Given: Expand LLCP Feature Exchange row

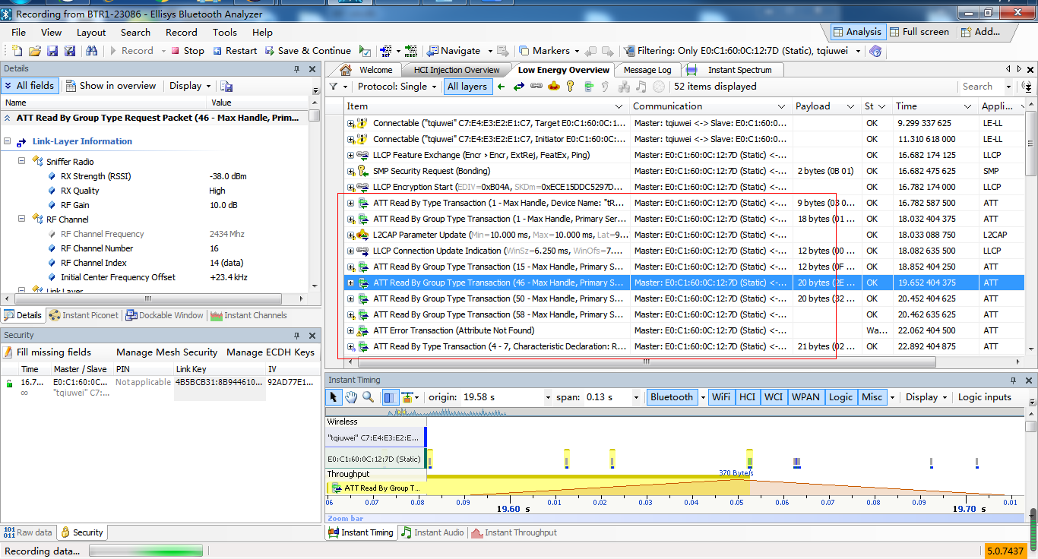Looking at the screenshot, I should point(350,156).
